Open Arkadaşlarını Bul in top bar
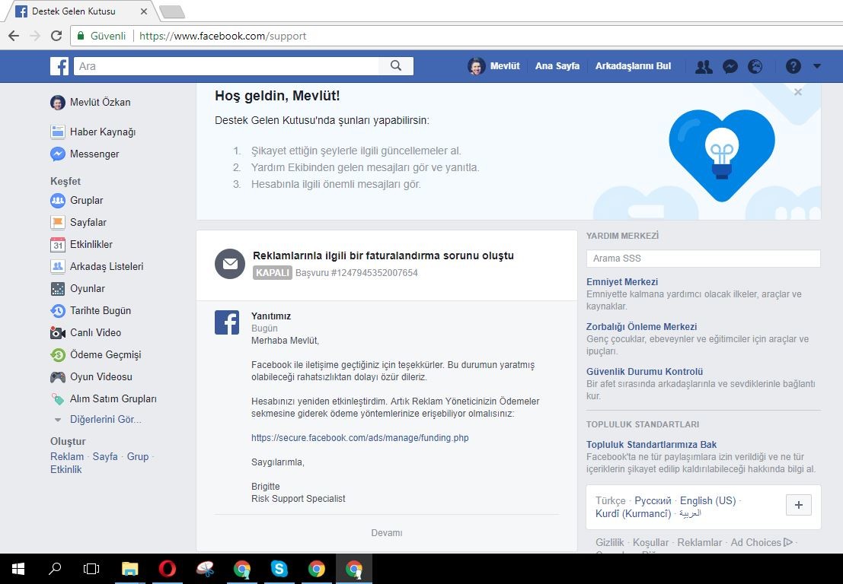The height and width of the screenshot is (584, 843). tap(633, 66)
